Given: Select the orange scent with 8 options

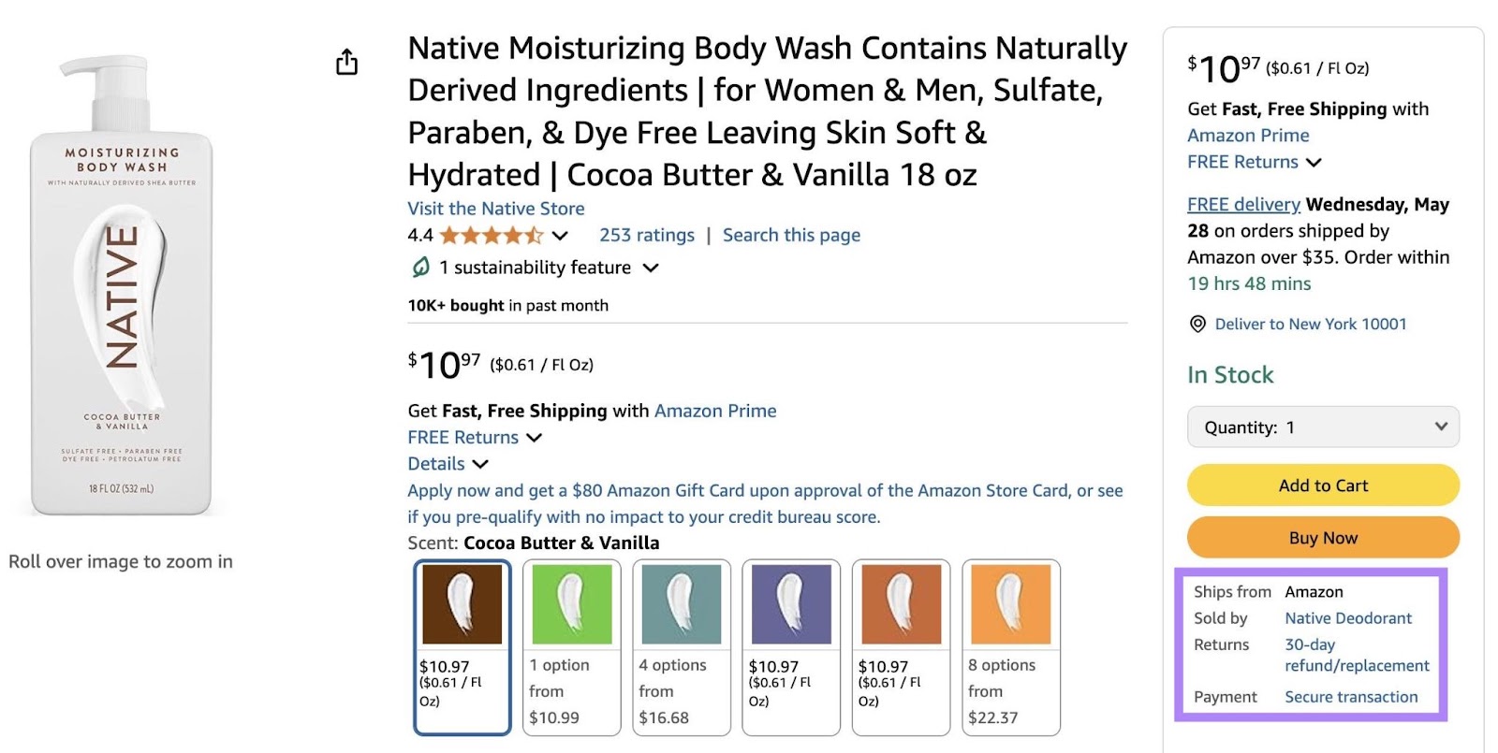Looking at the screenshot, I should tap(1011, 603).
